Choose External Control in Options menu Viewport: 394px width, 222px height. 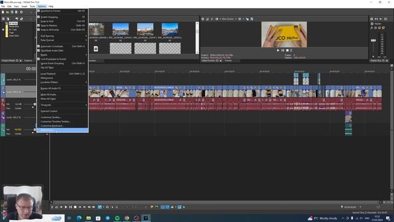click(x=62, y=111)
